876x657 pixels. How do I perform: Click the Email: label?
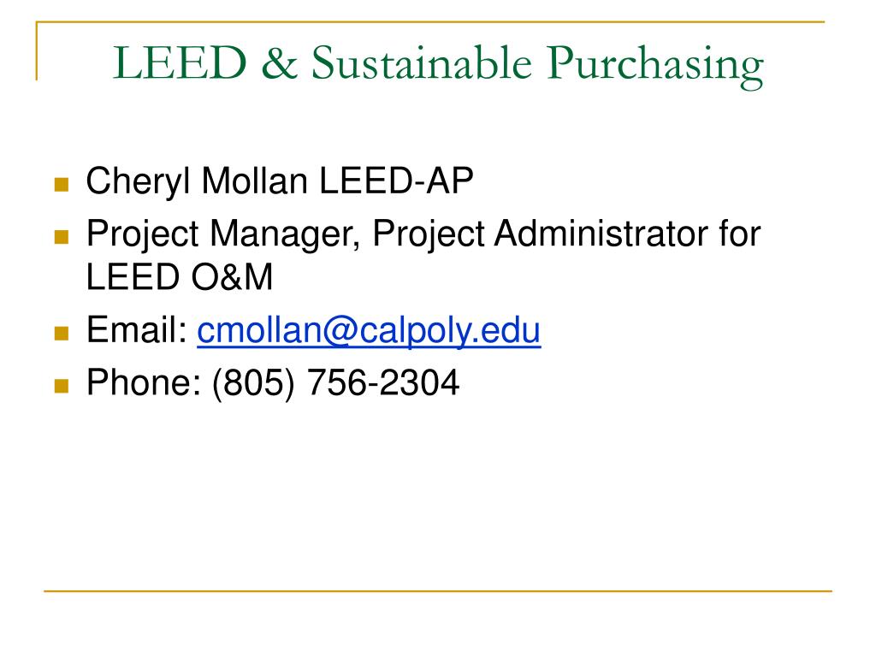click(x=136, y=329)
